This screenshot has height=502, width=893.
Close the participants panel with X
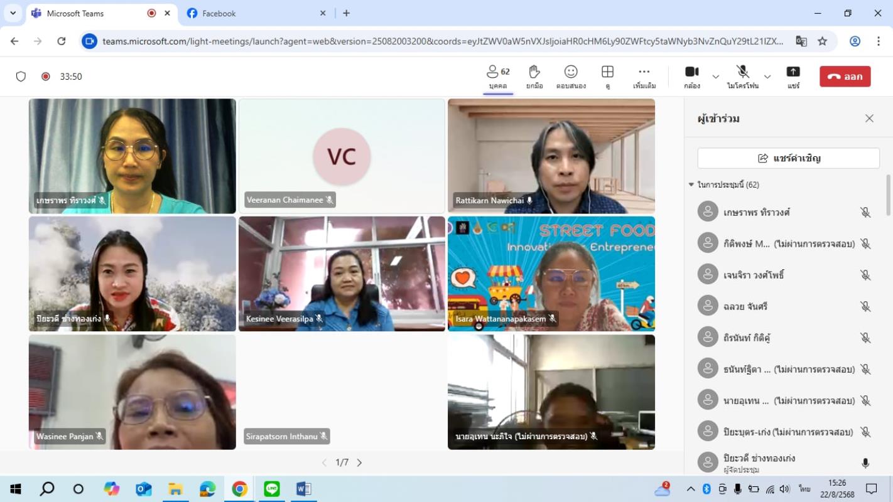pyautogui.click(x=869, y=119)
